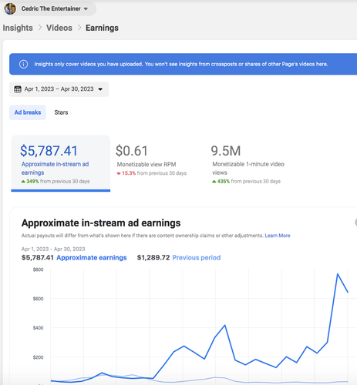Click the breadcrumb chevron between Videos and Earnings

[x=79, y=28]
